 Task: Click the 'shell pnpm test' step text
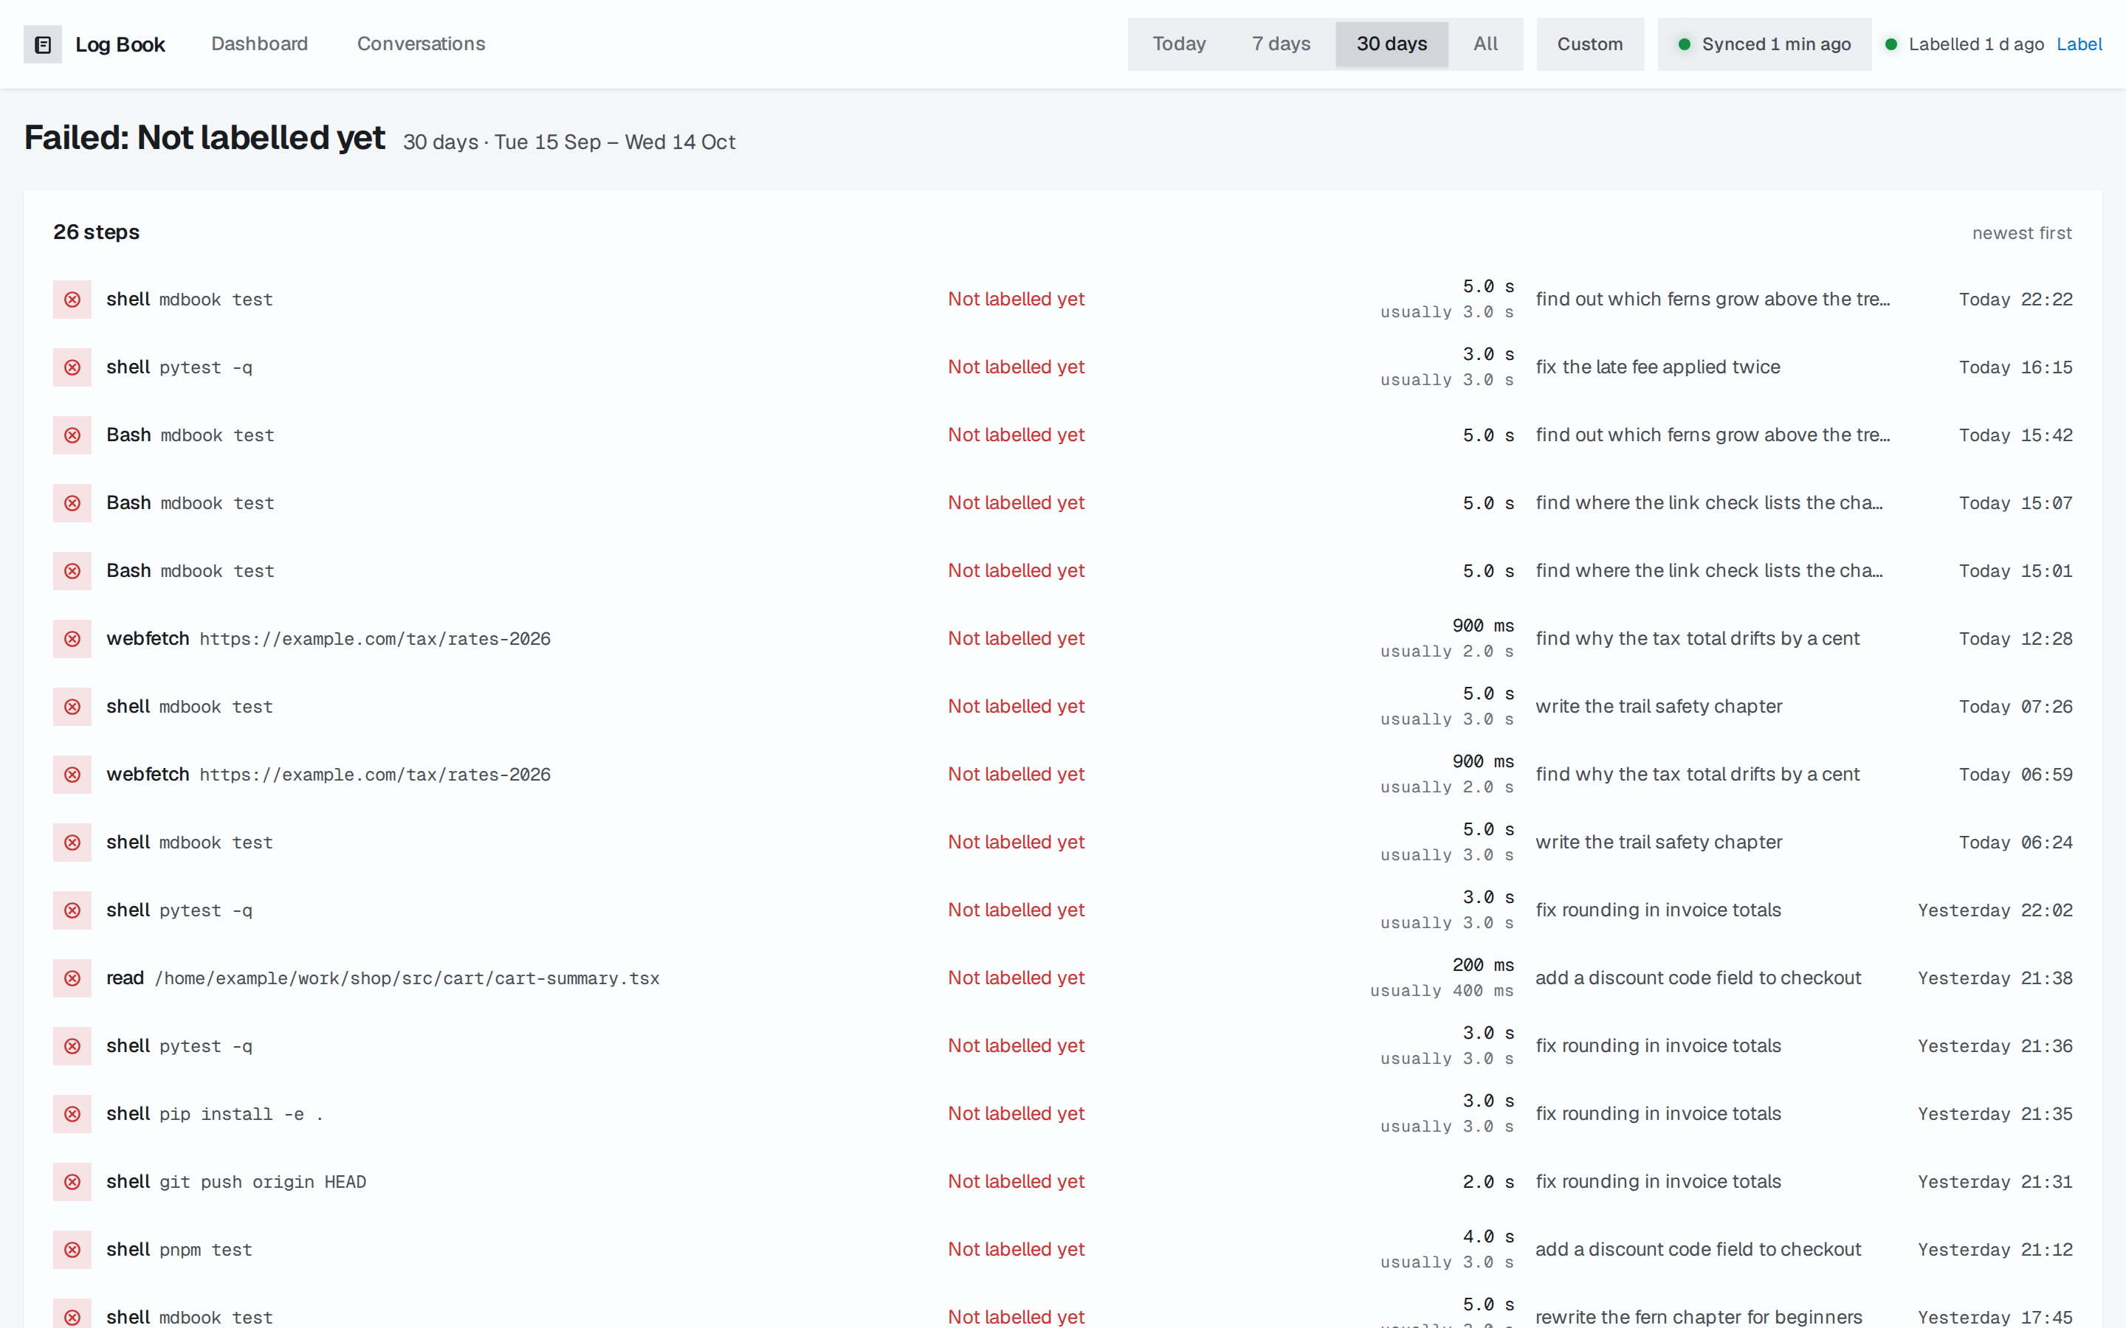(179, 1250)
